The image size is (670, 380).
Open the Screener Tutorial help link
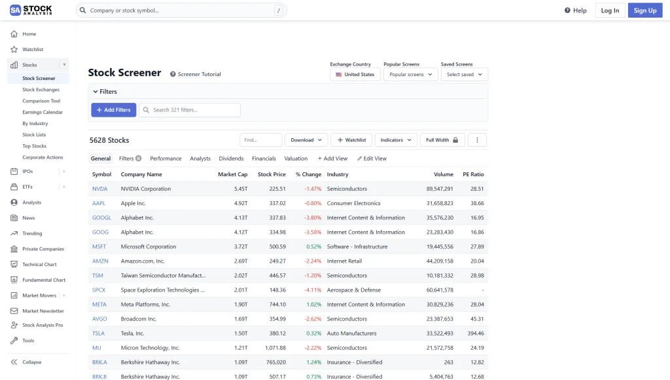195,74
